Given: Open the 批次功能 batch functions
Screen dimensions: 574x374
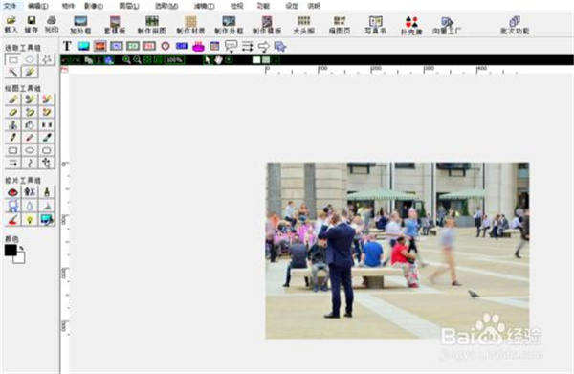Looking at the screenshot, I should pos(515,25).
